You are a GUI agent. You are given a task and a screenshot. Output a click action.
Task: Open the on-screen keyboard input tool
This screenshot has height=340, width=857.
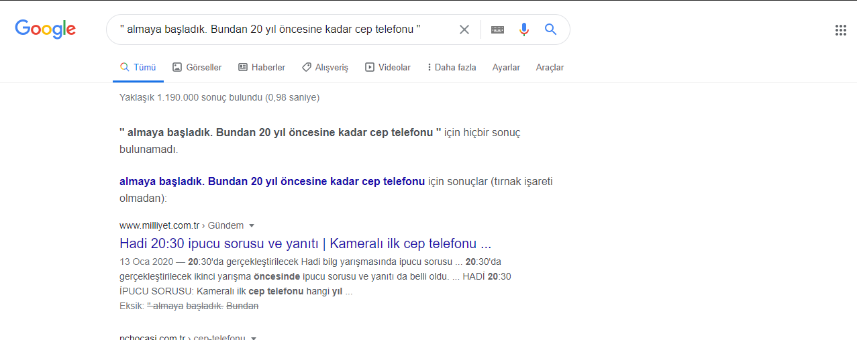pos(497,30)
